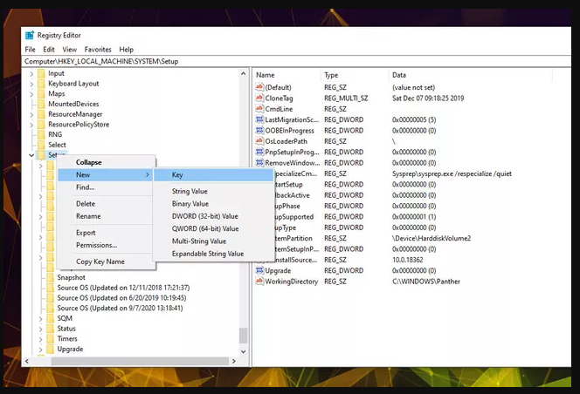This screenshot has height=394, width=580.
Task: Click the OOBEInProgress DWORD icon
Action: click(259, 130)
